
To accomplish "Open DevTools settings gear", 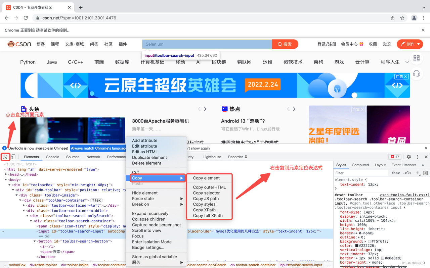I will tap(408, 157).
